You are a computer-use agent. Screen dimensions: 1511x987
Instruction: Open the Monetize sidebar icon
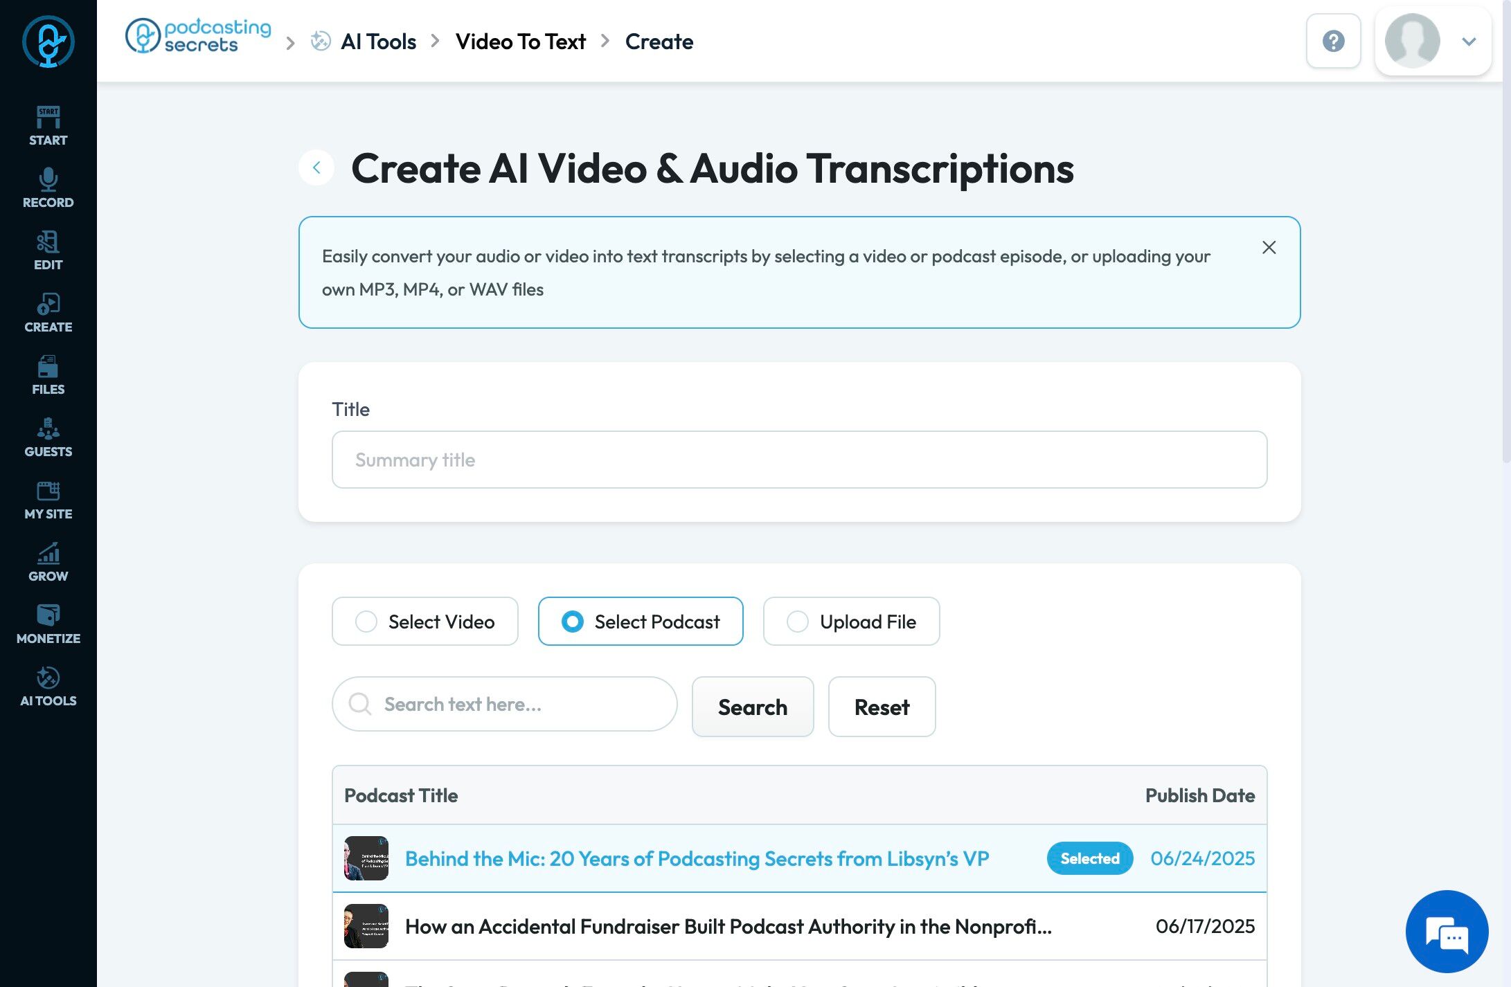[48, 624]
